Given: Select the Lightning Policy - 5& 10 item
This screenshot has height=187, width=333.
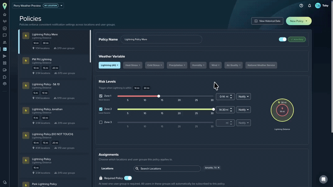Looking at the screenshot, I should (x=54, y=91).
